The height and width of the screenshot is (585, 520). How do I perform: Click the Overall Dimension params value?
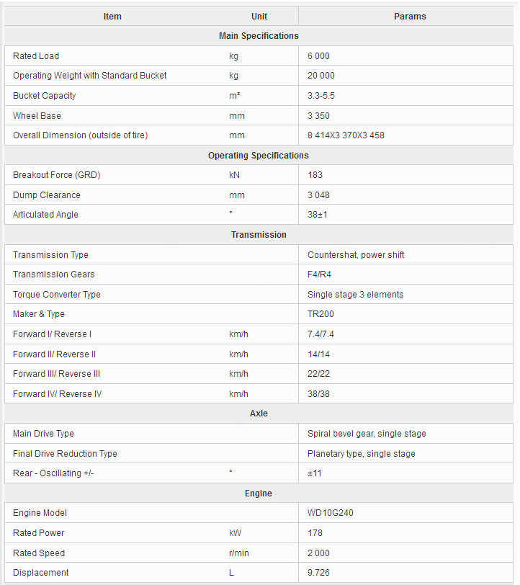(346, 135)
